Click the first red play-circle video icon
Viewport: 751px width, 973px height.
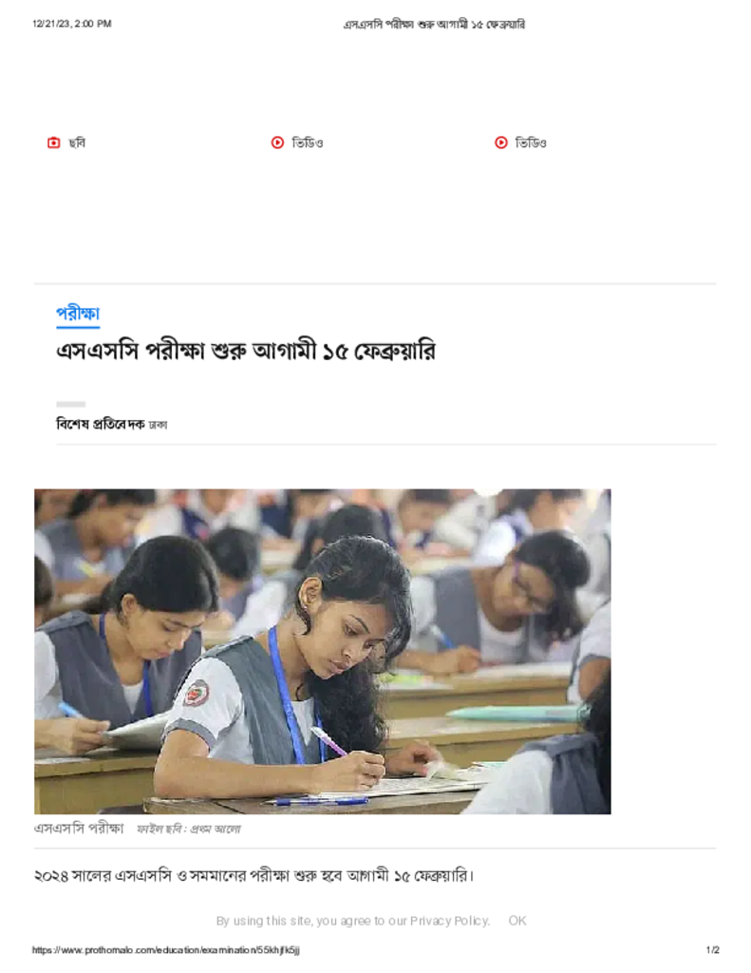(277, 143)
